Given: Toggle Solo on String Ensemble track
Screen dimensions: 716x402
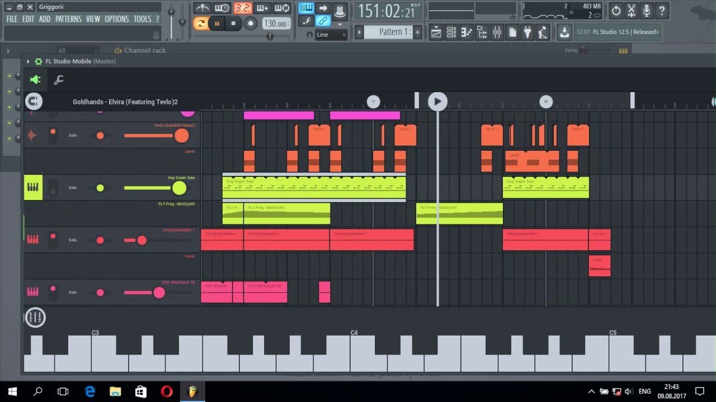Looking at the screenshot, I should [x=73, y=240].
